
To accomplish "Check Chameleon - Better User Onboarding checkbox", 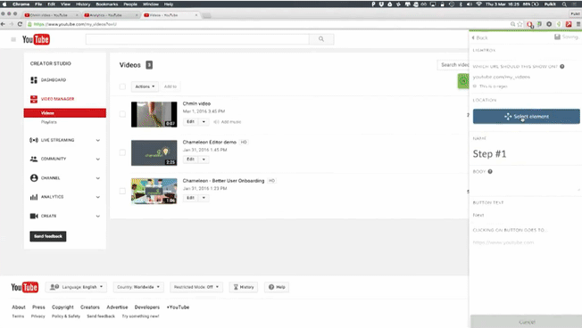I will click(122, 191).
